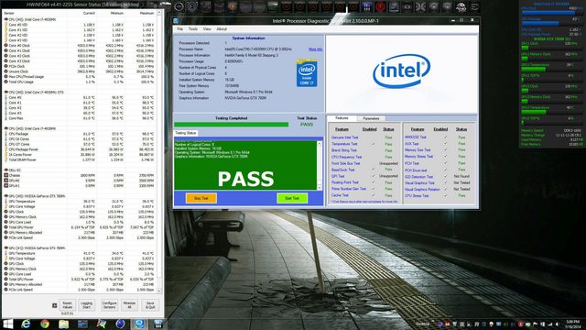
Task: Click the Stop Test orange button
Action: tap(201, 198)
